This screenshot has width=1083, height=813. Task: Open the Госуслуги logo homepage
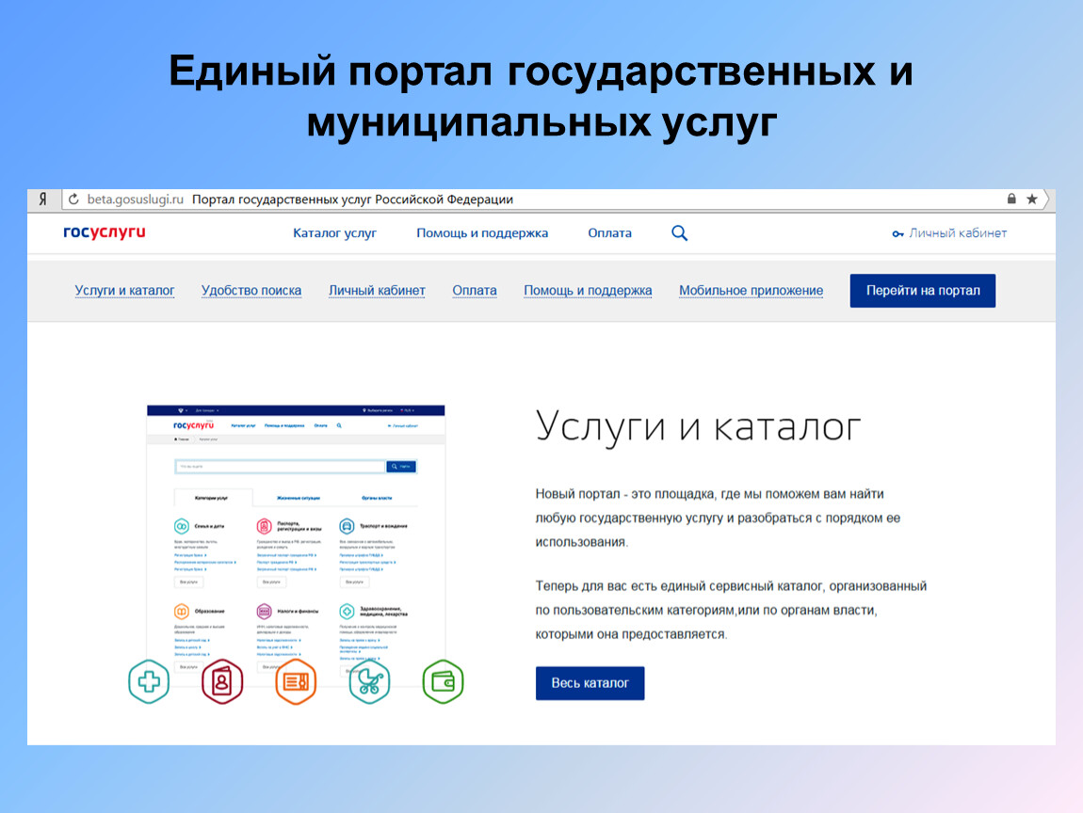coord(105,232)
